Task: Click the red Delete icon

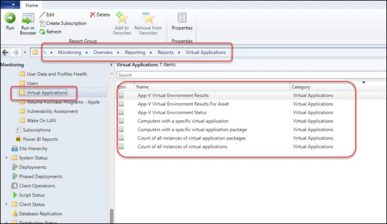Action: [93, 15]
